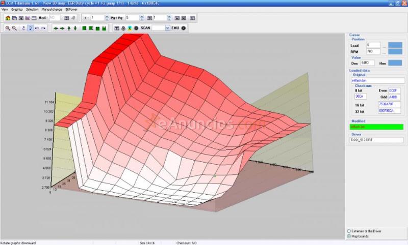Click the blue swatch next to Load

395,45
